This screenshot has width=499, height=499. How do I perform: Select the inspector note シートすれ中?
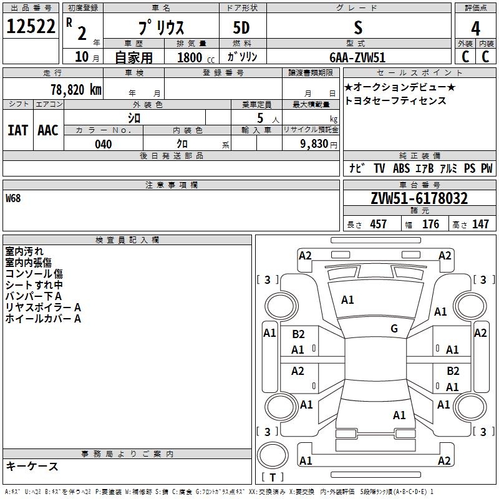(x=34, y=285)
